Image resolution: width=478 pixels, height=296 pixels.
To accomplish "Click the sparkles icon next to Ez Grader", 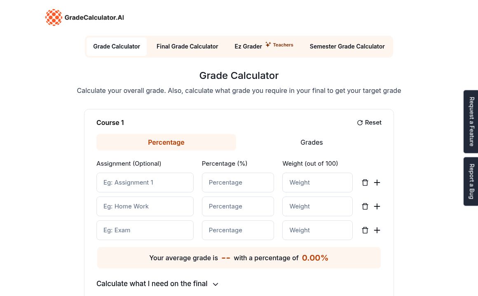I will (x=268, y=44).
